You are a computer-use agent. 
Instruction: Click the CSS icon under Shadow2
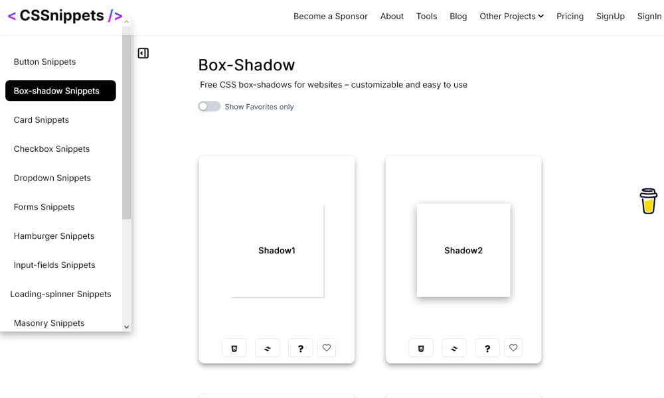click(421, 348)
